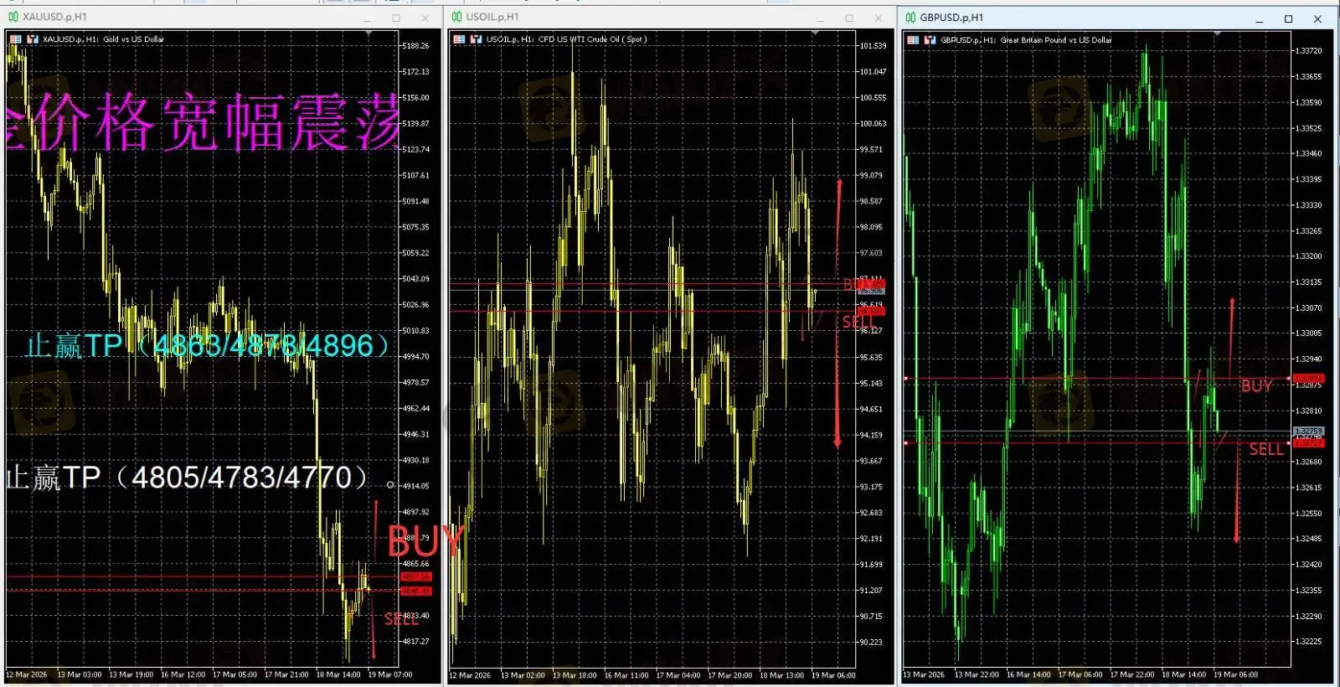Click the magenta Chinese headline on gold chart
The image size is (1340, 687).
(201, 122)
